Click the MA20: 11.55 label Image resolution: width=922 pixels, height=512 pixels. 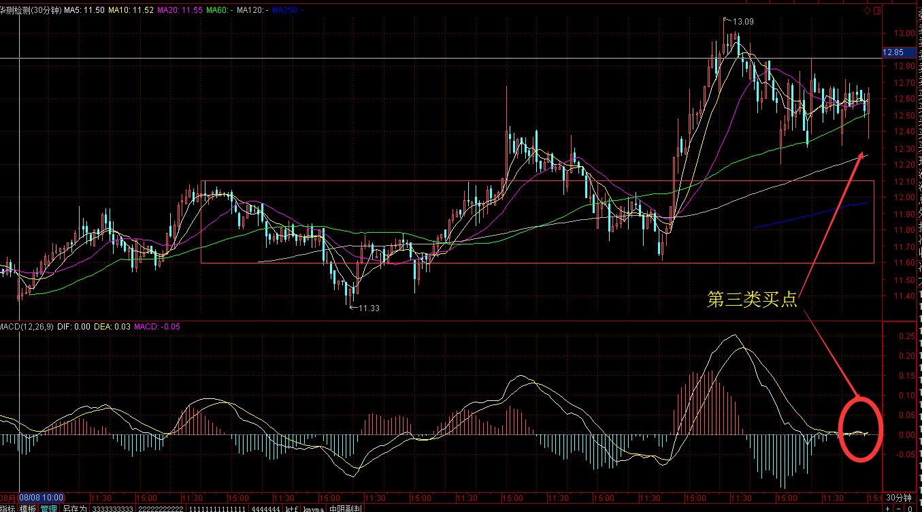click(180, 10)
